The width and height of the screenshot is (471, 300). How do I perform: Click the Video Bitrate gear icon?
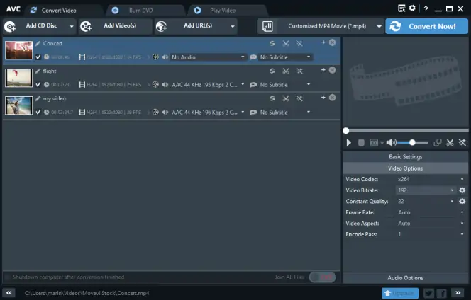pos(462,190)
